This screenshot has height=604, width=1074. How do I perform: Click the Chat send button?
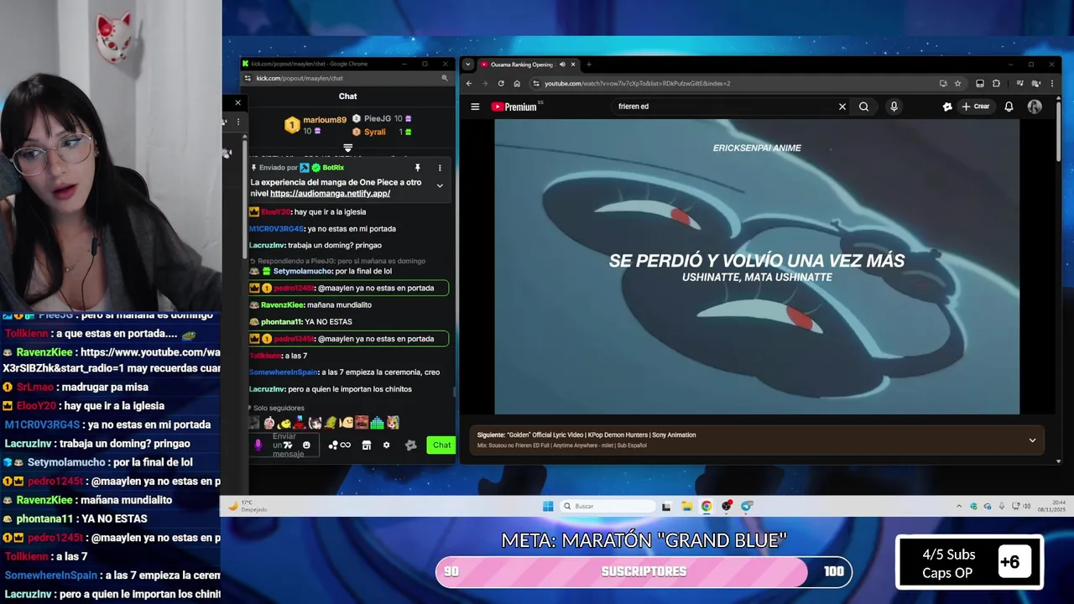[x=441, y=445]
